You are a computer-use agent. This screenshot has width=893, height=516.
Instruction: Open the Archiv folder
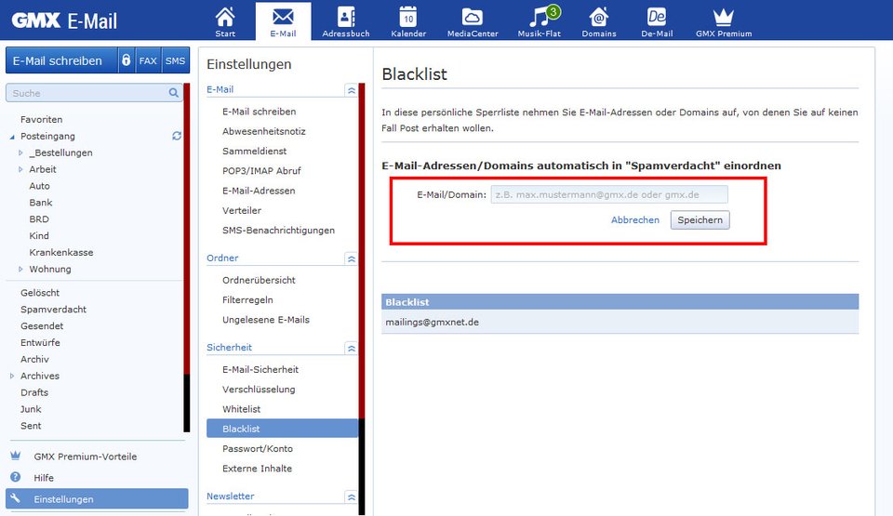[34, 359]
